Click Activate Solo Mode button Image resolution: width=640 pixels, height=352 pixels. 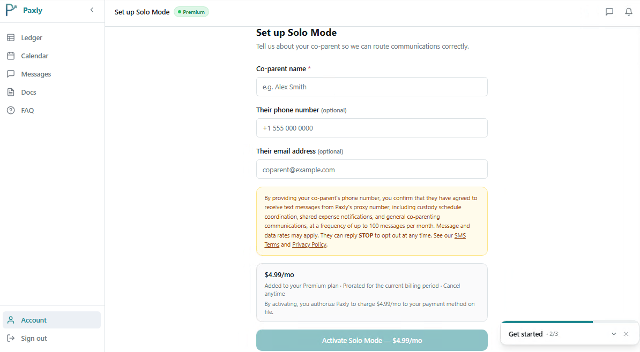tap(372, 340)
